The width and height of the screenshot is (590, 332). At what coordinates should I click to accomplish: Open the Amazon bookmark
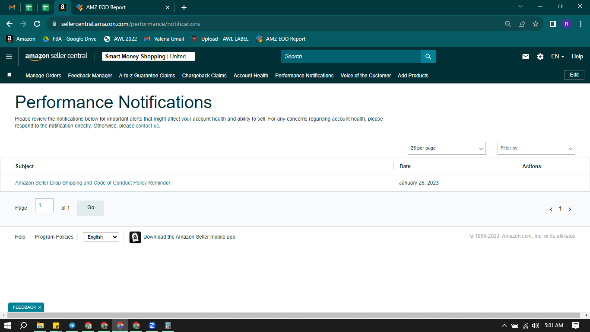pyautogui.click(x=21, y=39)
